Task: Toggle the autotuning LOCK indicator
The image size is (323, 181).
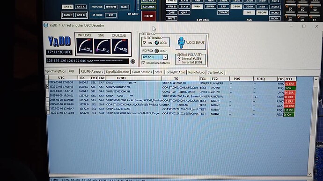Action: [156, 43]
